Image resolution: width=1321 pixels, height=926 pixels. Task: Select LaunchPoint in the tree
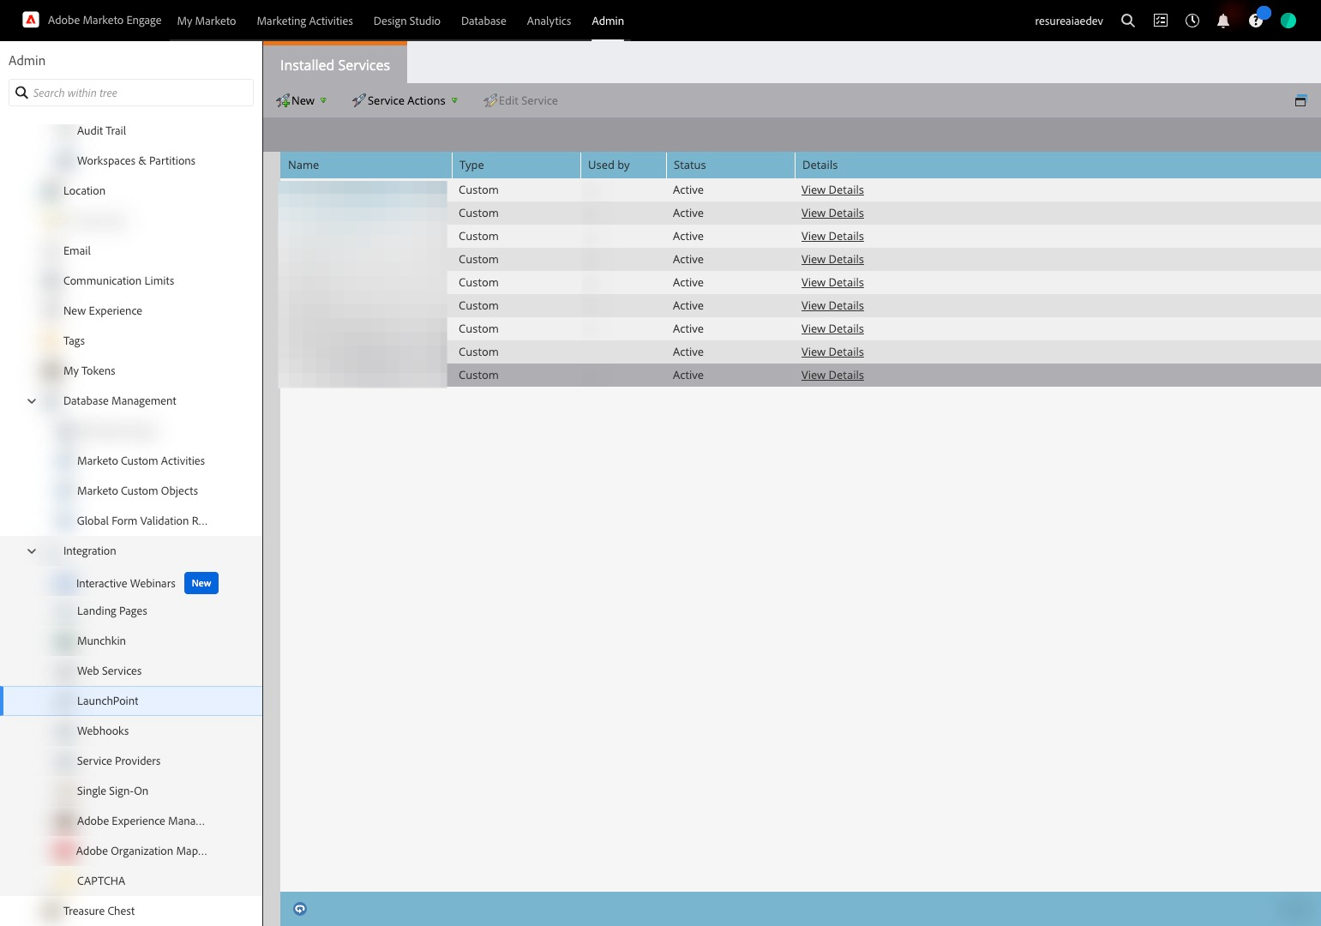pyautogui.click(x=108, y=701)
